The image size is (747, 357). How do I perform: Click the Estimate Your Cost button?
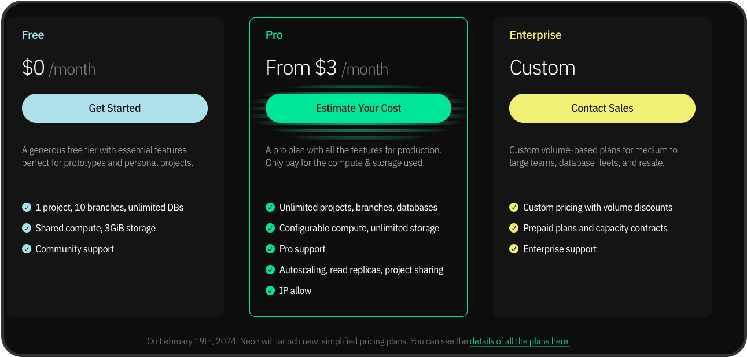coord(358,108)
